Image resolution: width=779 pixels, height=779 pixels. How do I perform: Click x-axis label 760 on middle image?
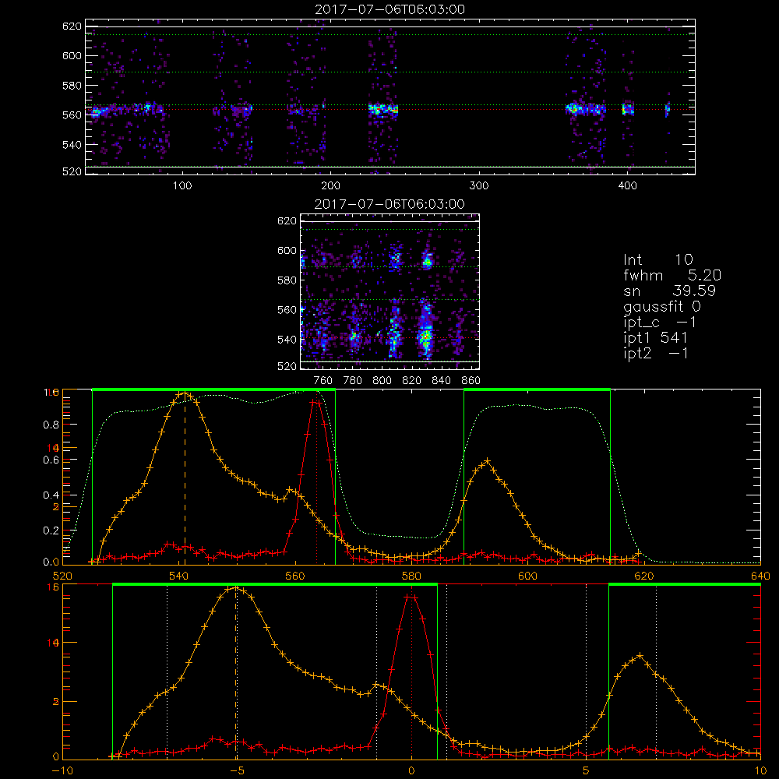323,381
